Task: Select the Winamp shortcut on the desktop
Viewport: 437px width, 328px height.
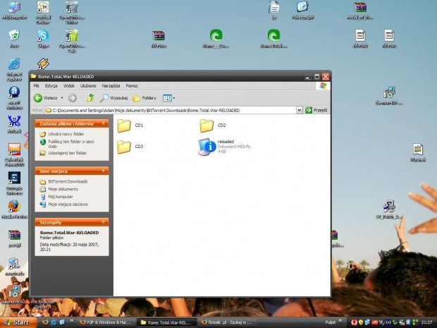Action: (43, 64)
